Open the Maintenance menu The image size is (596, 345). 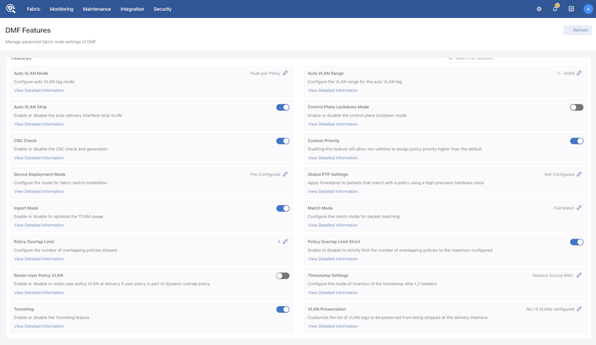[97, 9]
